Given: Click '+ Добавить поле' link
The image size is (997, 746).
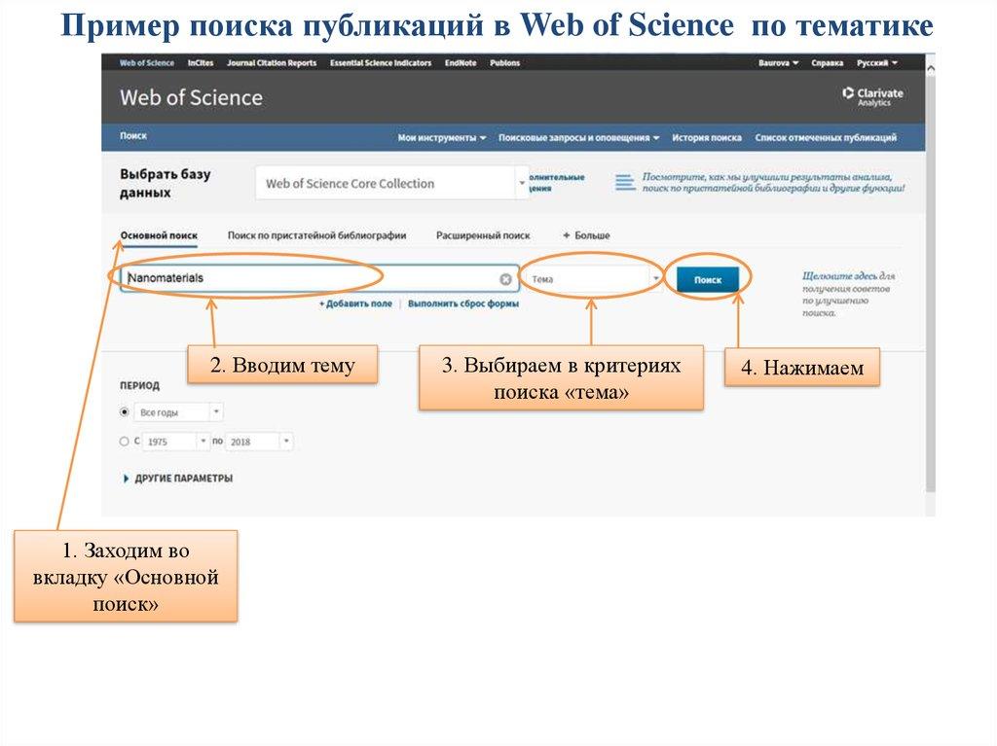Looking at the screenshot, I should (x=355, y=303).
